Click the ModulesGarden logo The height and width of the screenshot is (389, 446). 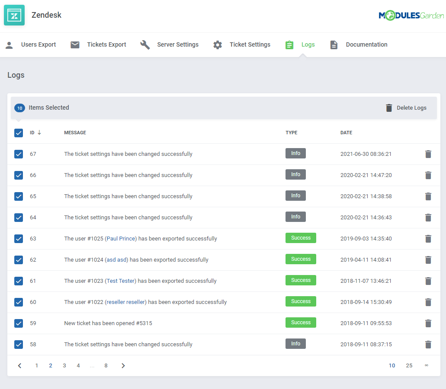coord(411,16)
